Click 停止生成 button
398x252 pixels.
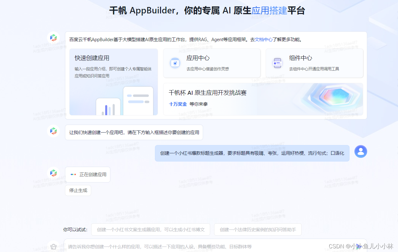click(x=78, y=190)
